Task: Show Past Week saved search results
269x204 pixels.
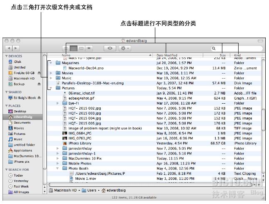Action: pos(18,187)
